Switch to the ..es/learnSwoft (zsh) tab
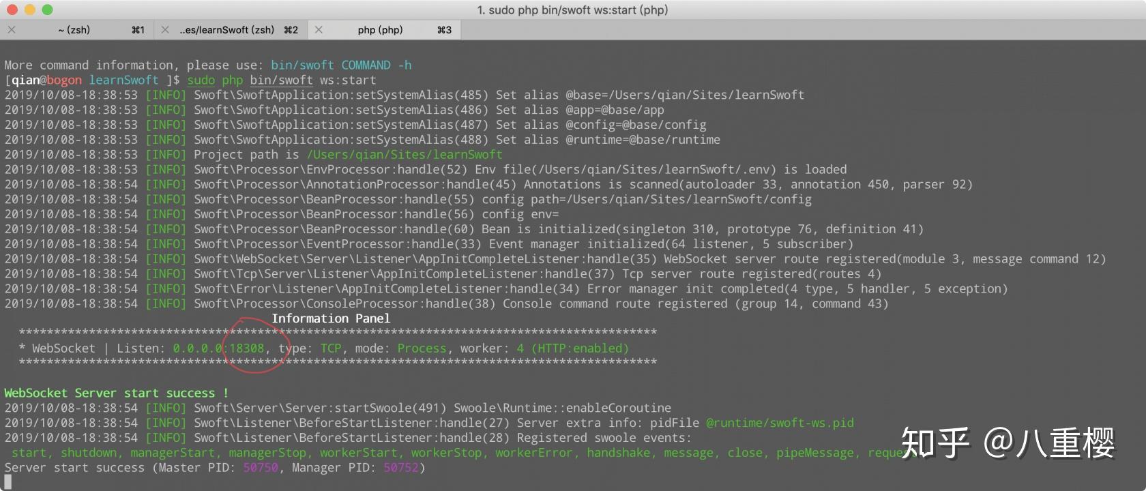 [226, 30]
